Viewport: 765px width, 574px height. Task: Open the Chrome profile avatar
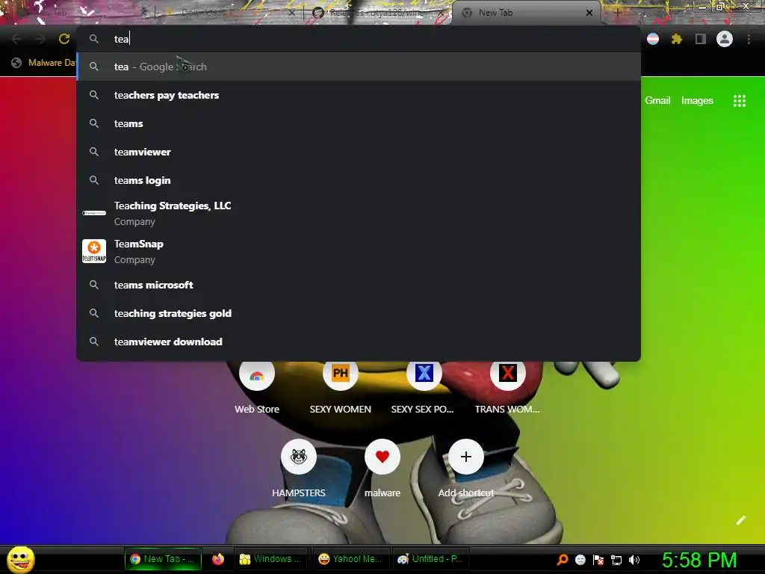coord(724,39)
